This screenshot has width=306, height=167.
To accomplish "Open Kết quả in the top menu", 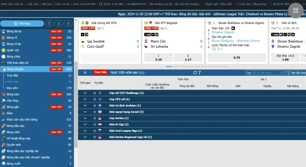I will pos(46,4).
